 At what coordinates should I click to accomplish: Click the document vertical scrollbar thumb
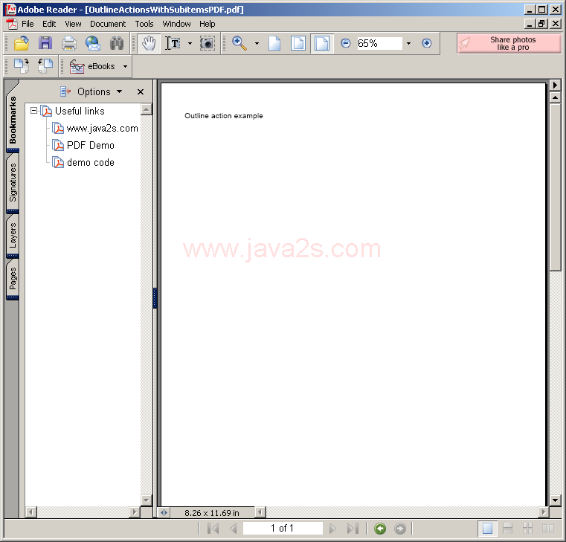(555, 187)
